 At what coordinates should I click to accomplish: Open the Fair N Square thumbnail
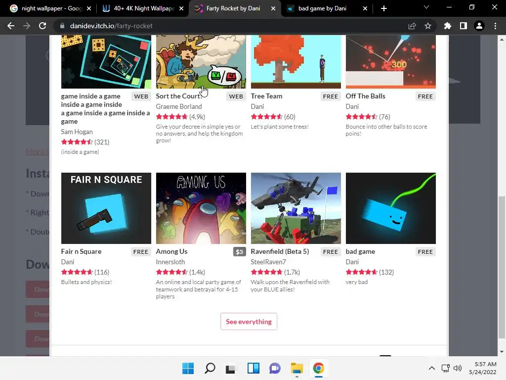click(106, 208)
